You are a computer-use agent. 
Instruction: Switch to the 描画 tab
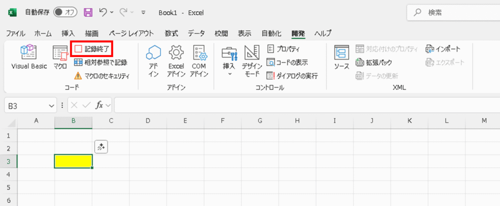[x=91, y=34]
